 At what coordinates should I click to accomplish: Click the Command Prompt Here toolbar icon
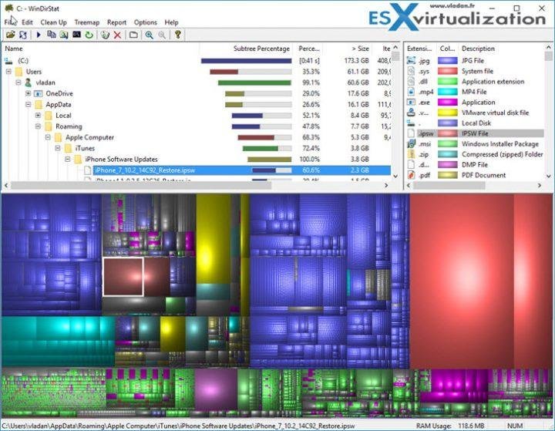coord(76,35)
